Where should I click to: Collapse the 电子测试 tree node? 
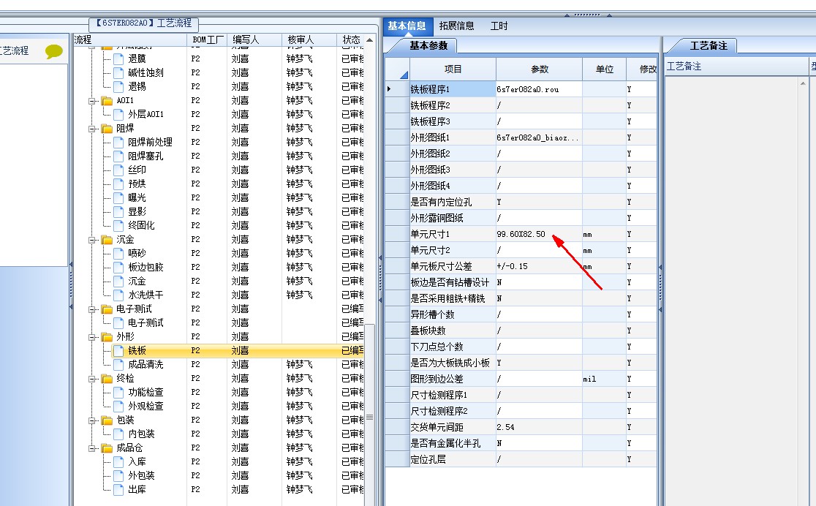pos(92,309)
